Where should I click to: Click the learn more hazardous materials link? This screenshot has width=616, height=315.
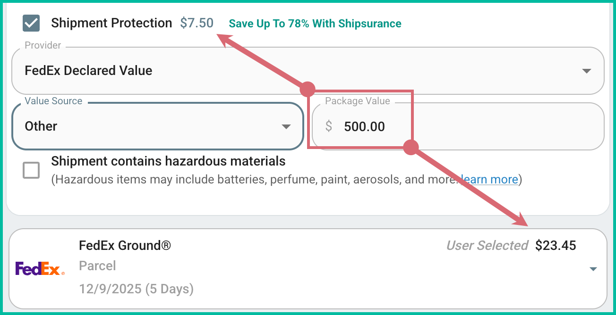pyautogui.click(x=489, y=179)
